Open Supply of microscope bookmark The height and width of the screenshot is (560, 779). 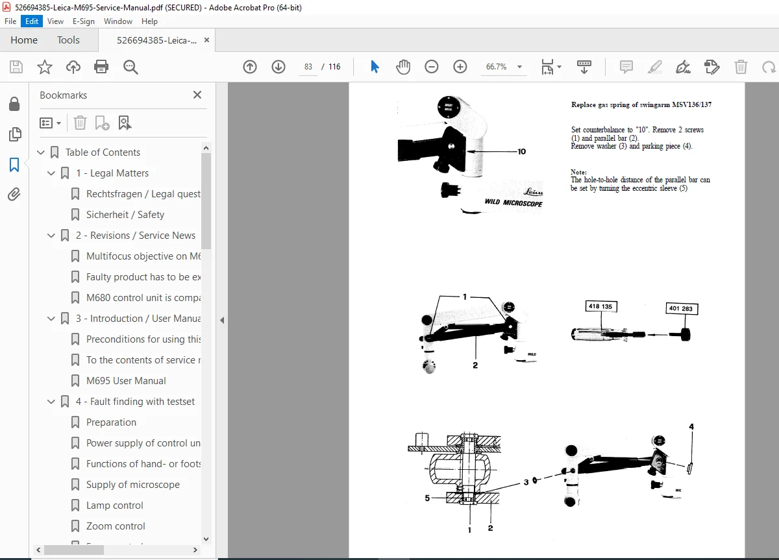(133, 485)
